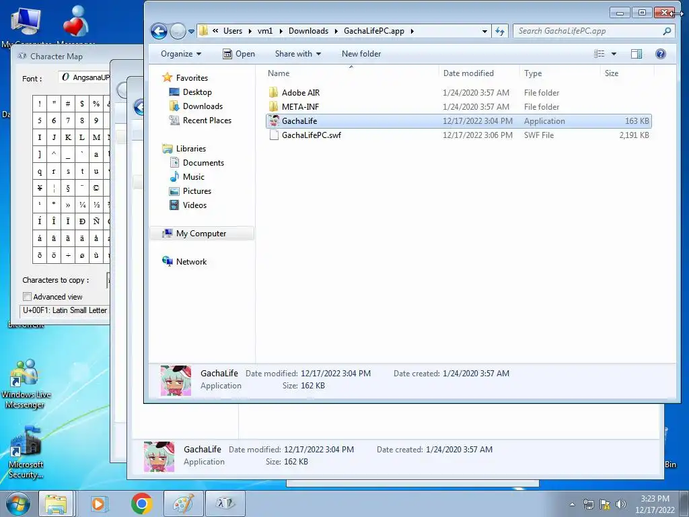Click Favorites in the navigation pane
689x517 pixels.
pos(192,78)
